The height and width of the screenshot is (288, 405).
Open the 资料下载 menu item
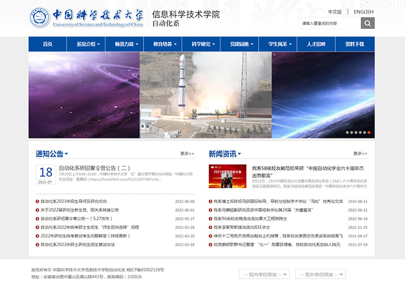click(354, 44)
